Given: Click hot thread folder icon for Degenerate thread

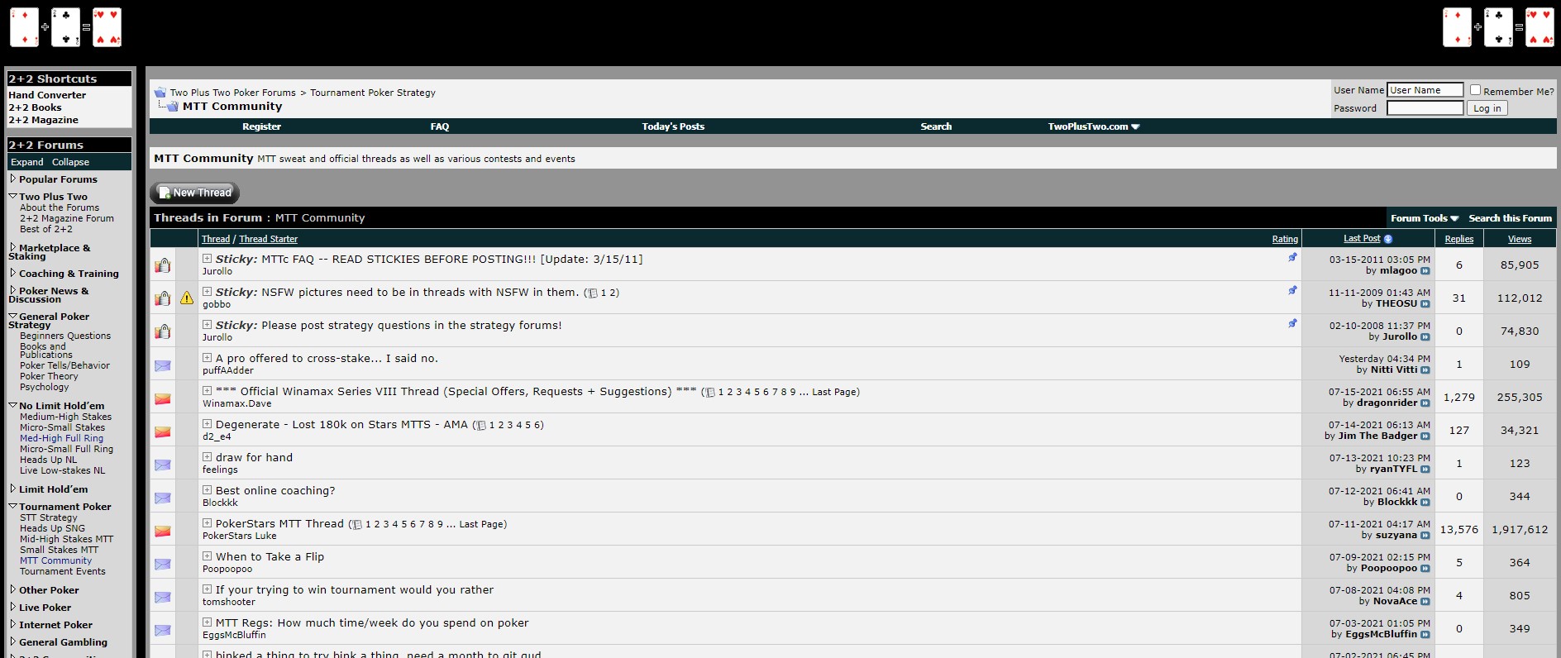Looking at the screenshot, I should 163,432.
